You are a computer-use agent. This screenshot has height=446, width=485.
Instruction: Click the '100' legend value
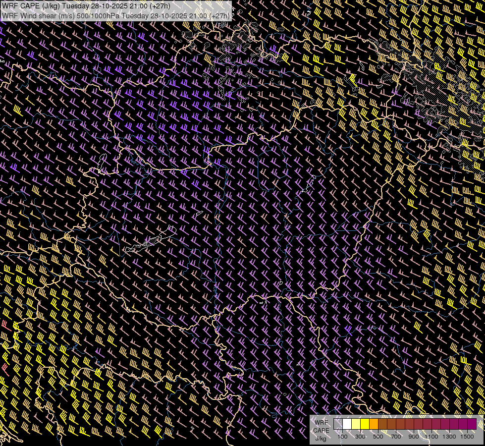pos(342,437)
